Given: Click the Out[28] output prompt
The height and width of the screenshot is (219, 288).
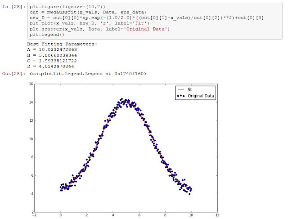Looking at the screenshot, I should [13, 74].
